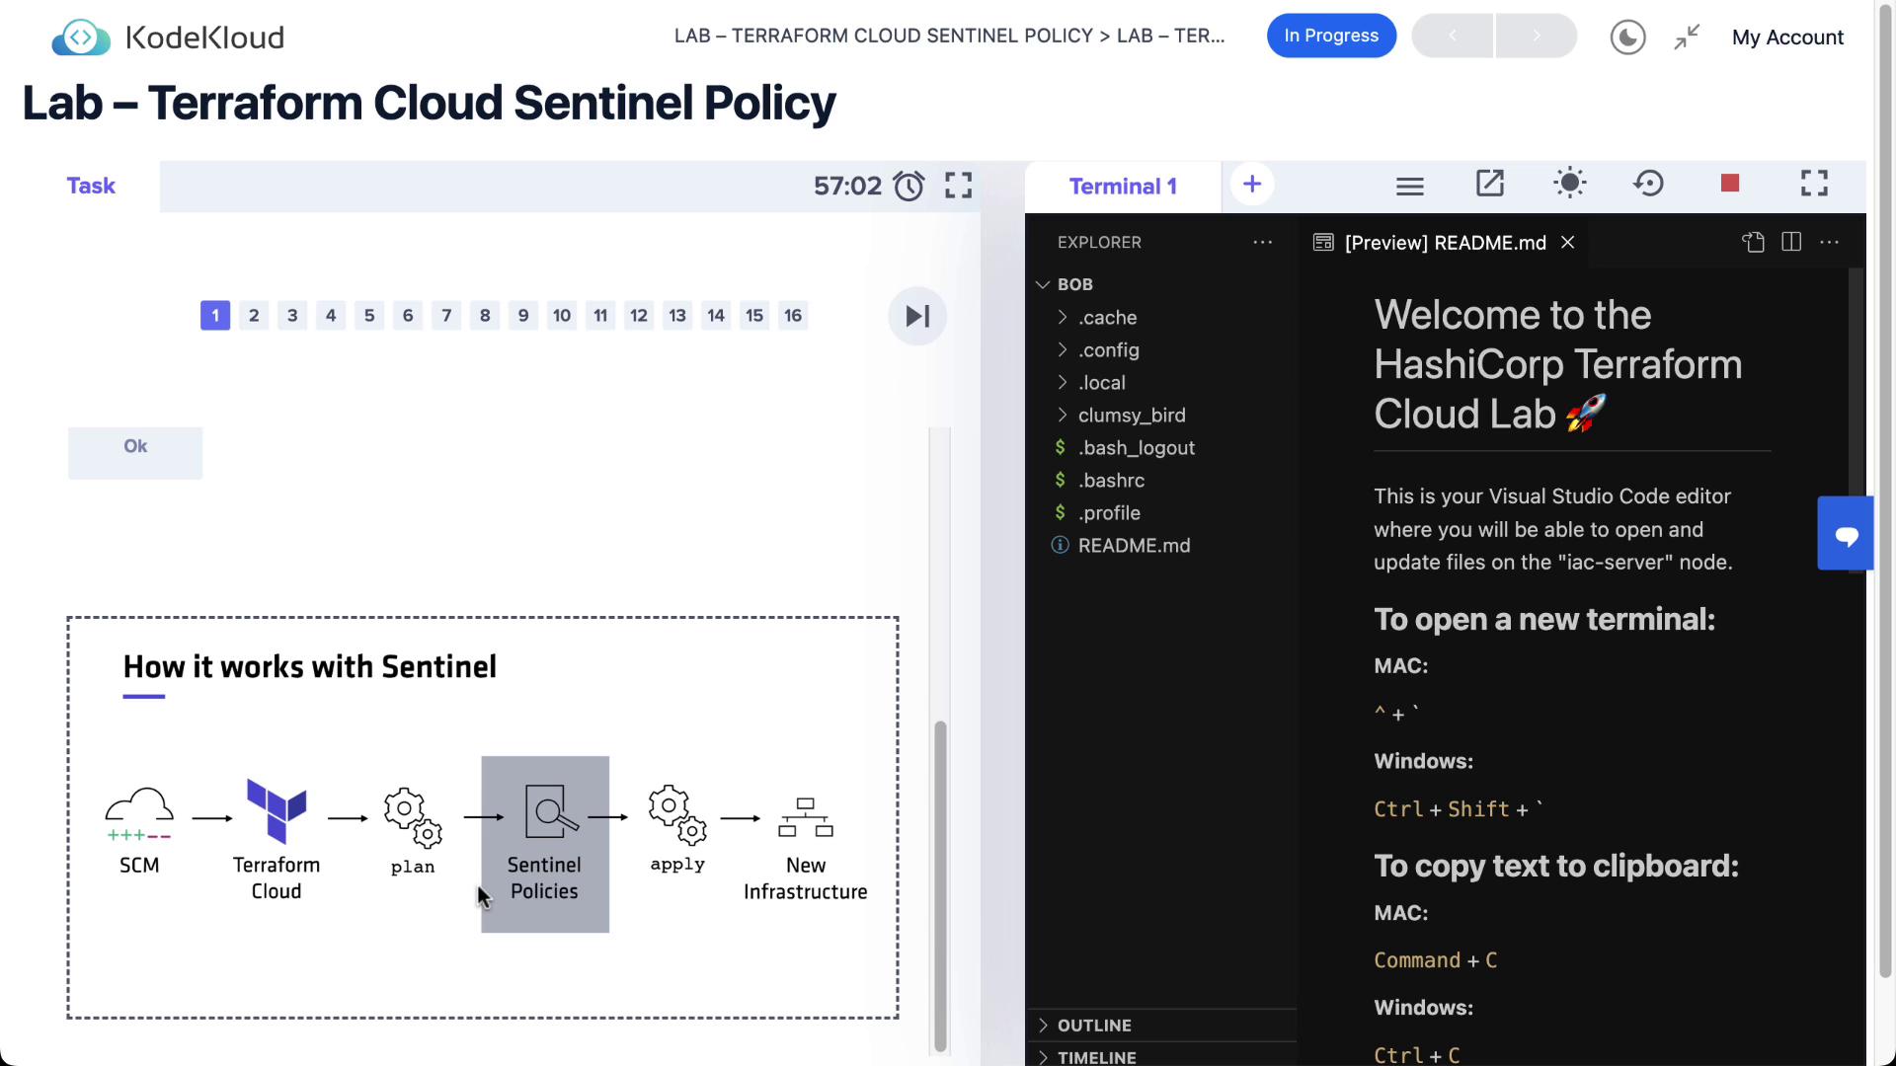Click the terminal hamburger menu icon
This screenshot has width=1896, height=1066.
[1409, 186]
